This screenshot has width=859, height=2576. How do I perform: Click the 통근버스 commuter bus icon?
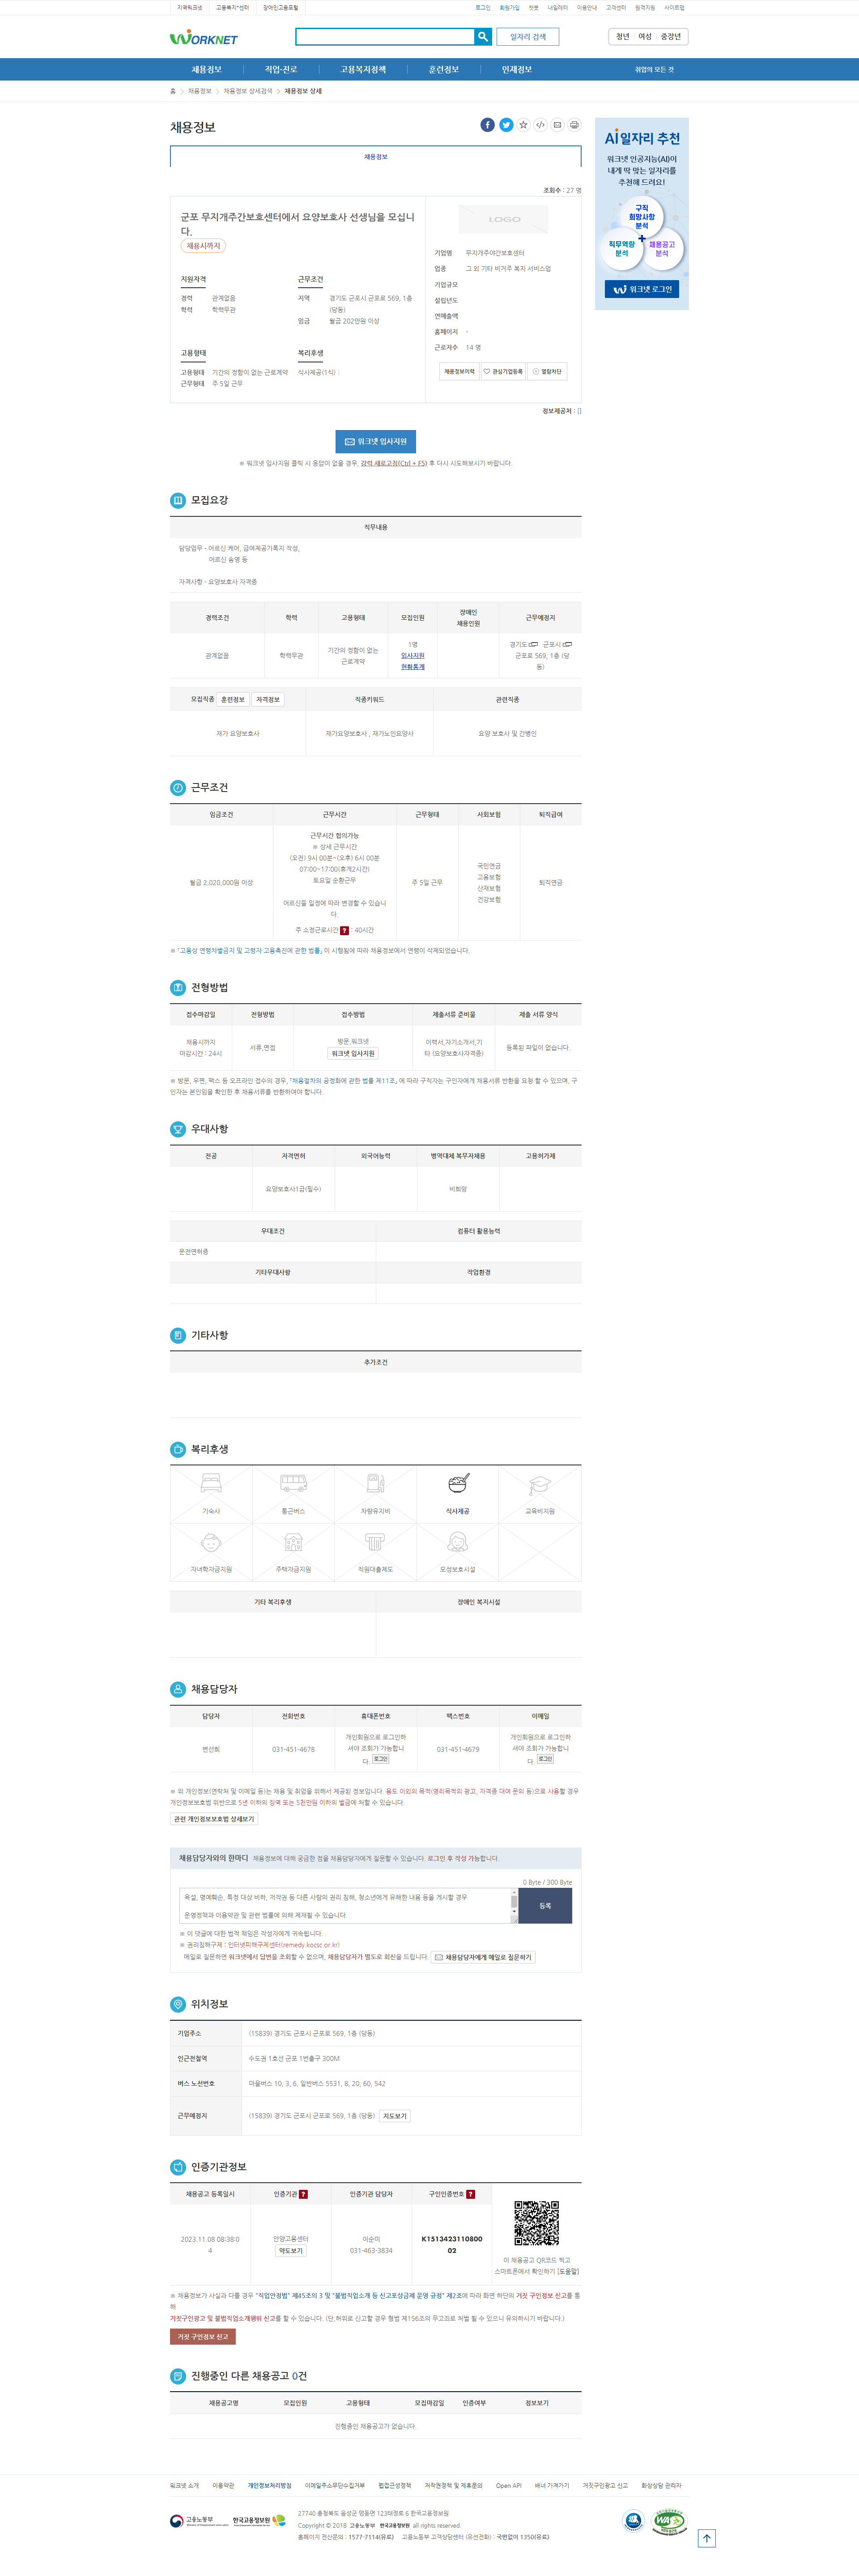(x=293, y=1483)
